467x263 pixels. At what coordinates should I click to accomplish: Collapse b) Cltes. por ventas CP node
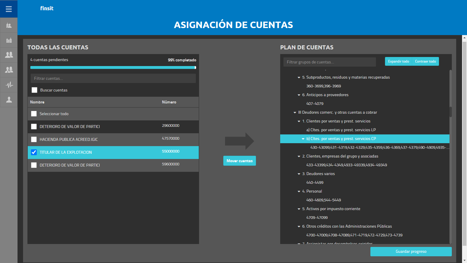pos(303,139)
